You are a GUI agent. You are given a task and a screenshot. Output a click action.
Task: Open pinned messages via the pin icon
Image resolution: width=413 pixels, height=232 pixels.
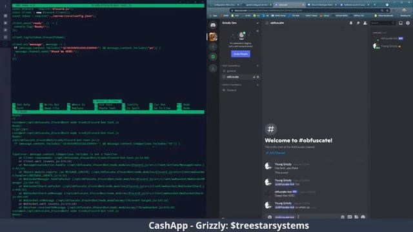pos(358,23)
